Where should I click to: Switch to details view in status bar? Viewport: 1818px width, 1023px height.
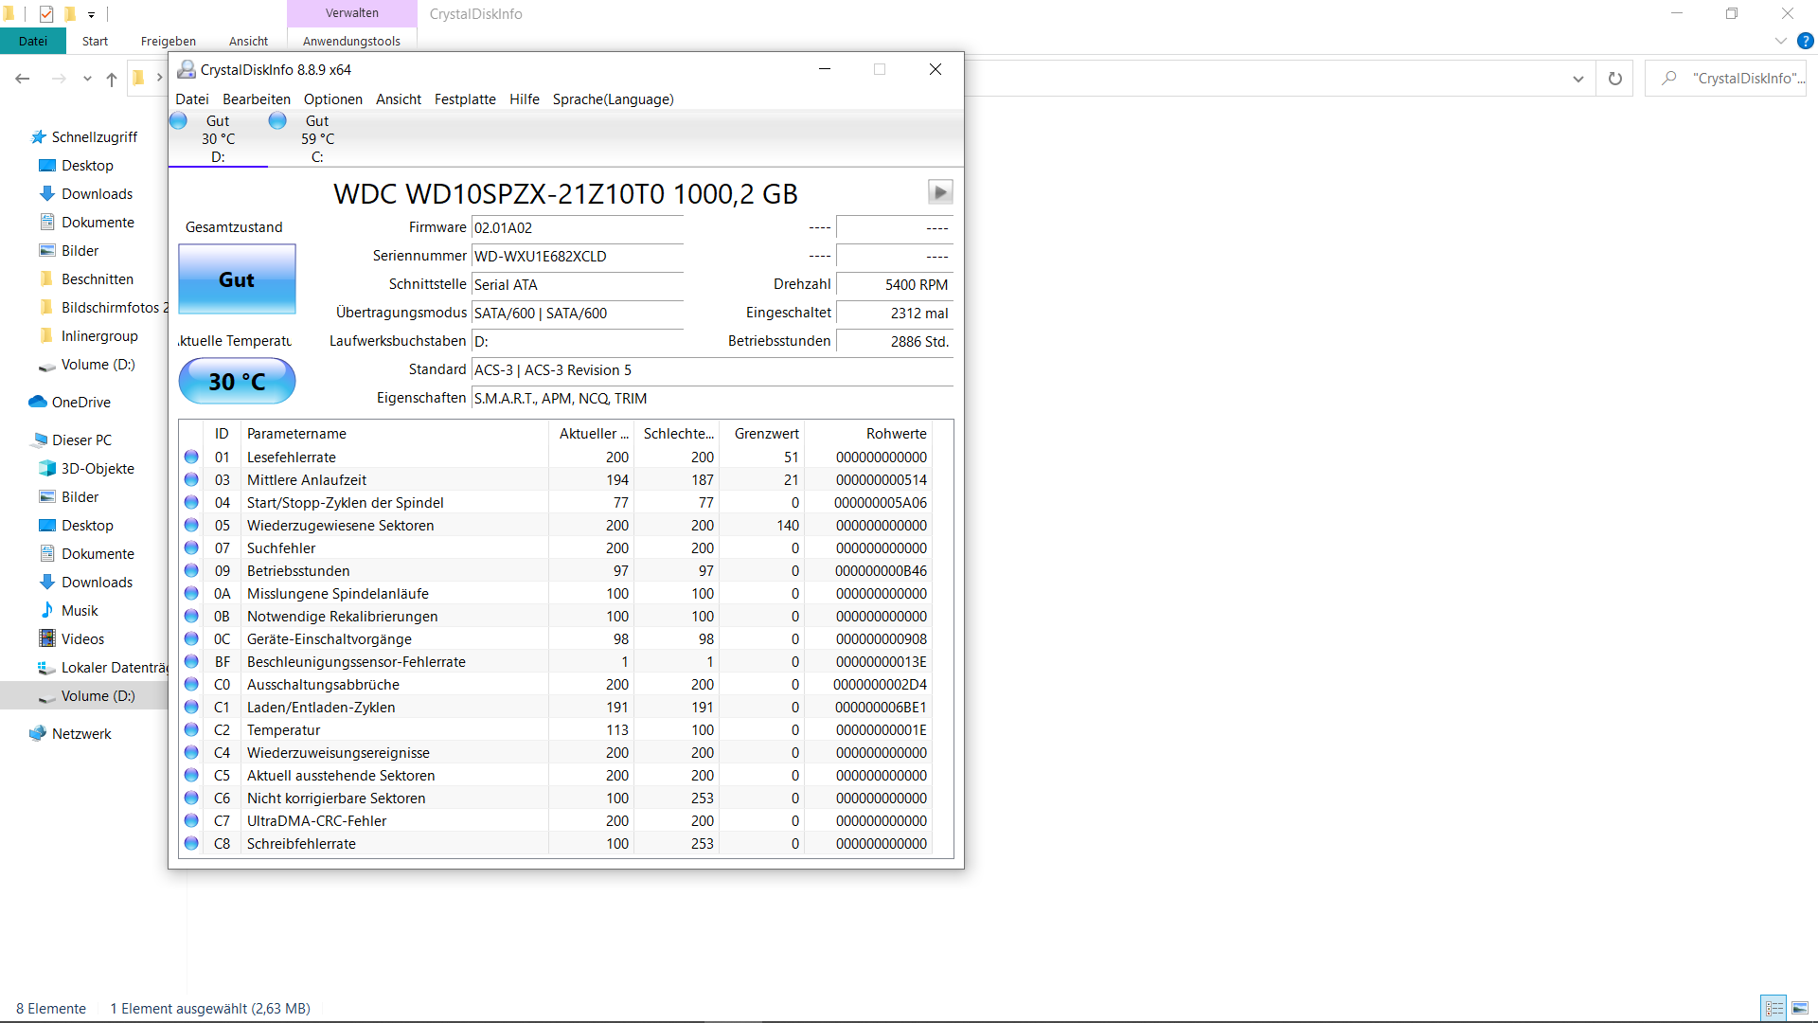coord(1773,1008)
